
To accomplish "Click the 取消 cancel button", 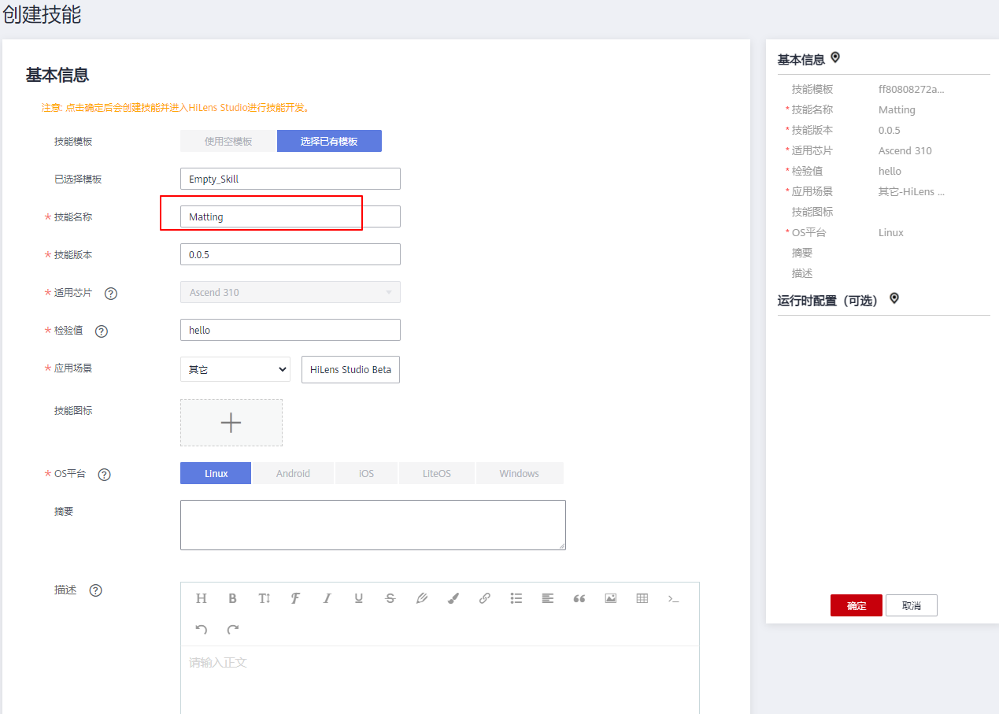I will coord(911,605).
